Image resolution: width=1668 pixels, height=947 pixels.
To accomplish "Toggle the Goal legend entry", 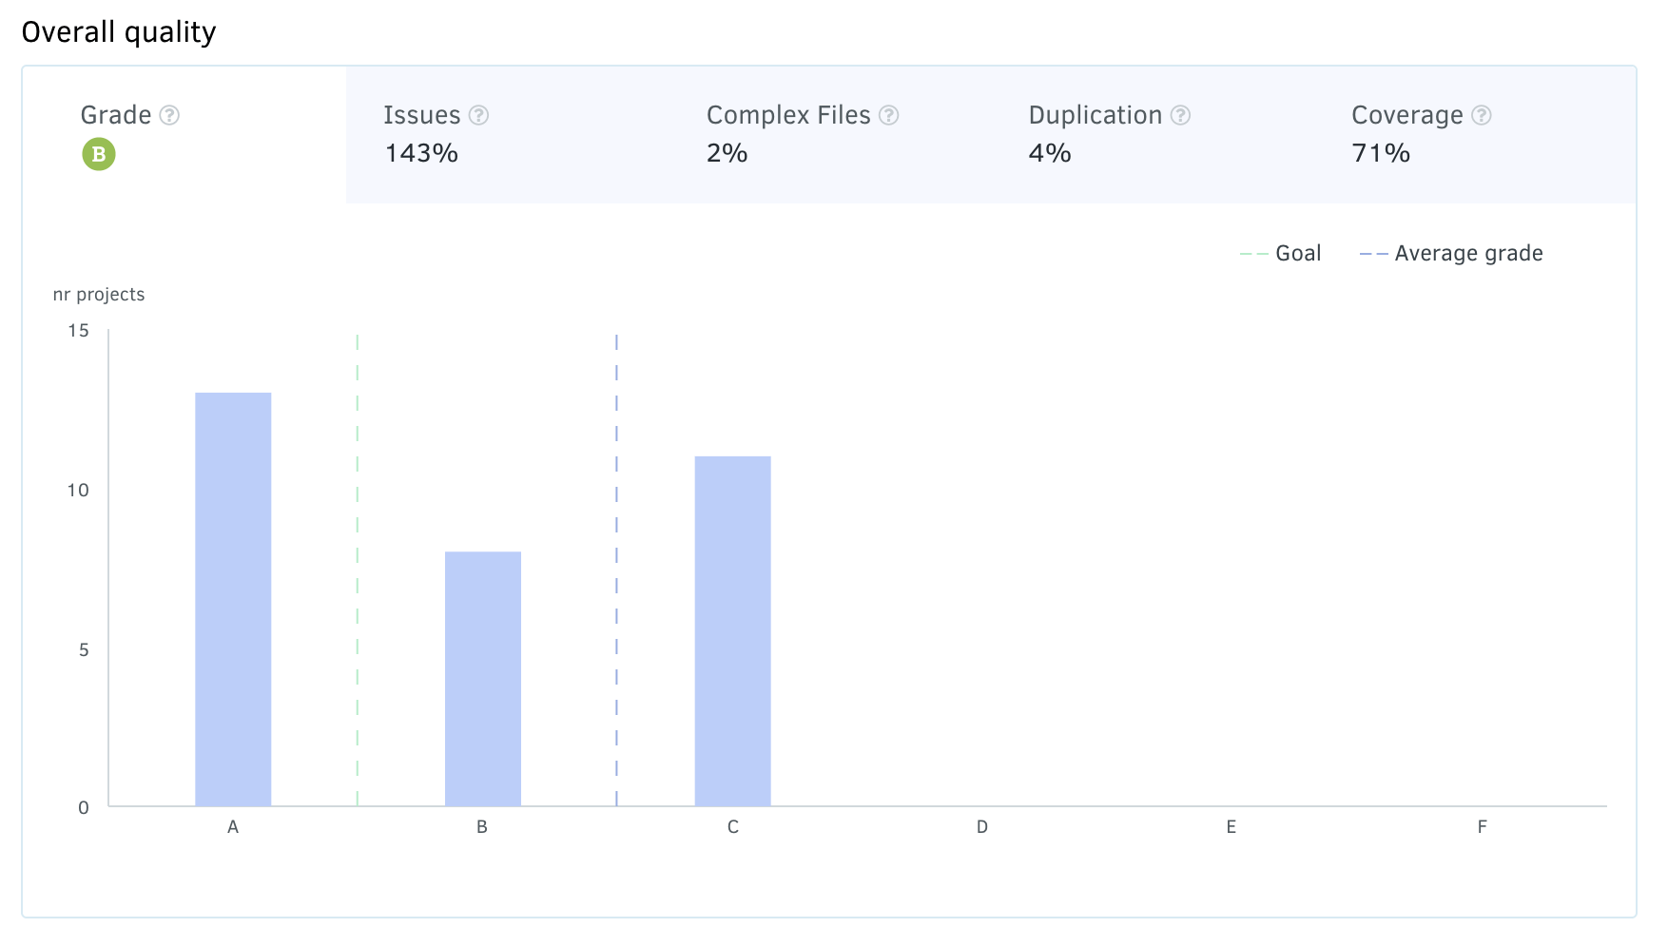I will pyautogui.click(x=1280, y=253).
